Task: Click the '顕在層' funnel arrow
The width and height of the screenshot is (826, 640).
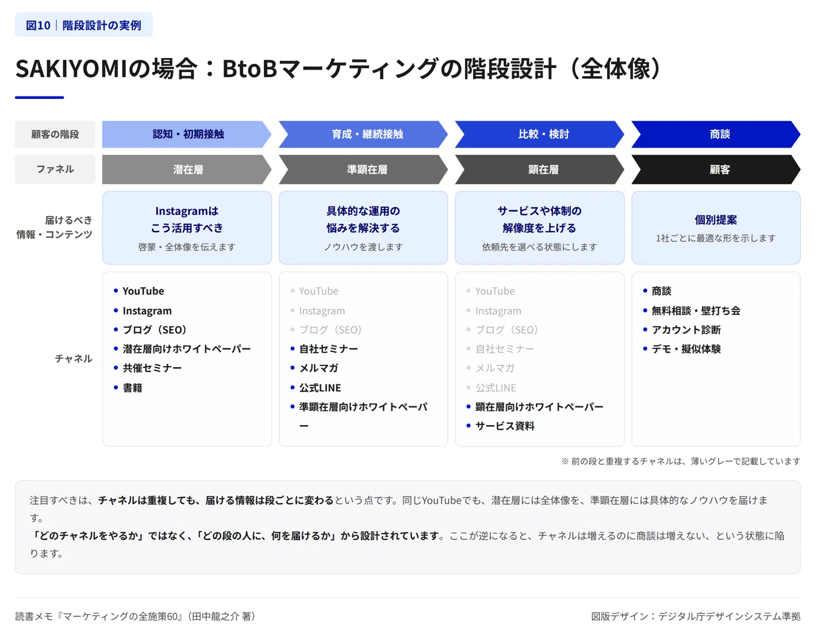Action: [540, 169]
